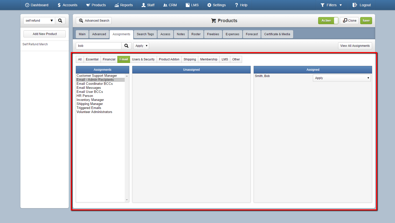
Task: Open the Apply dropdown next to Smith, Bob
Action: [342, 78]
